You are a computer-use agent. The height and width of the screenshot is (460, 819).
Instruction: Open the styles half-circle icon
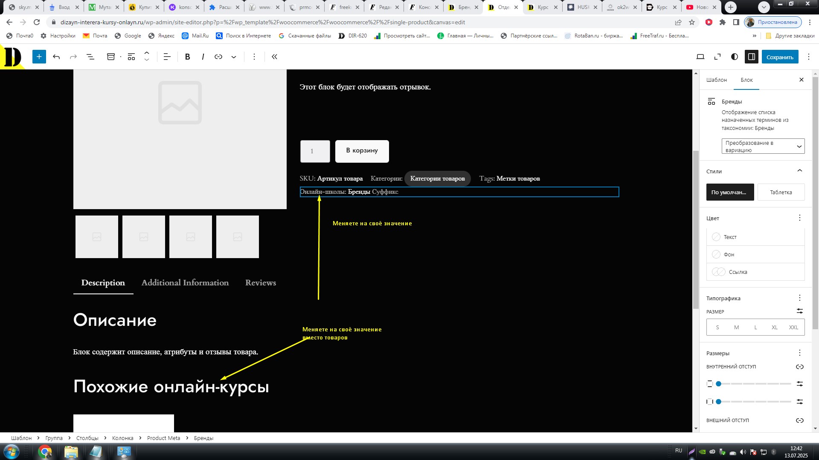tap(734, 57)
